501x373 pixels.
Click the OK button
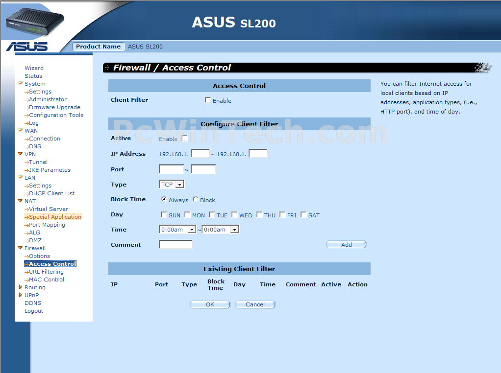point(210,304)
